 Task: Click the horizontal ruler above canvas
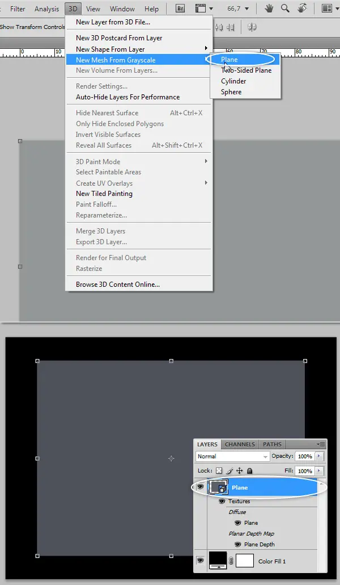point(170,53)
